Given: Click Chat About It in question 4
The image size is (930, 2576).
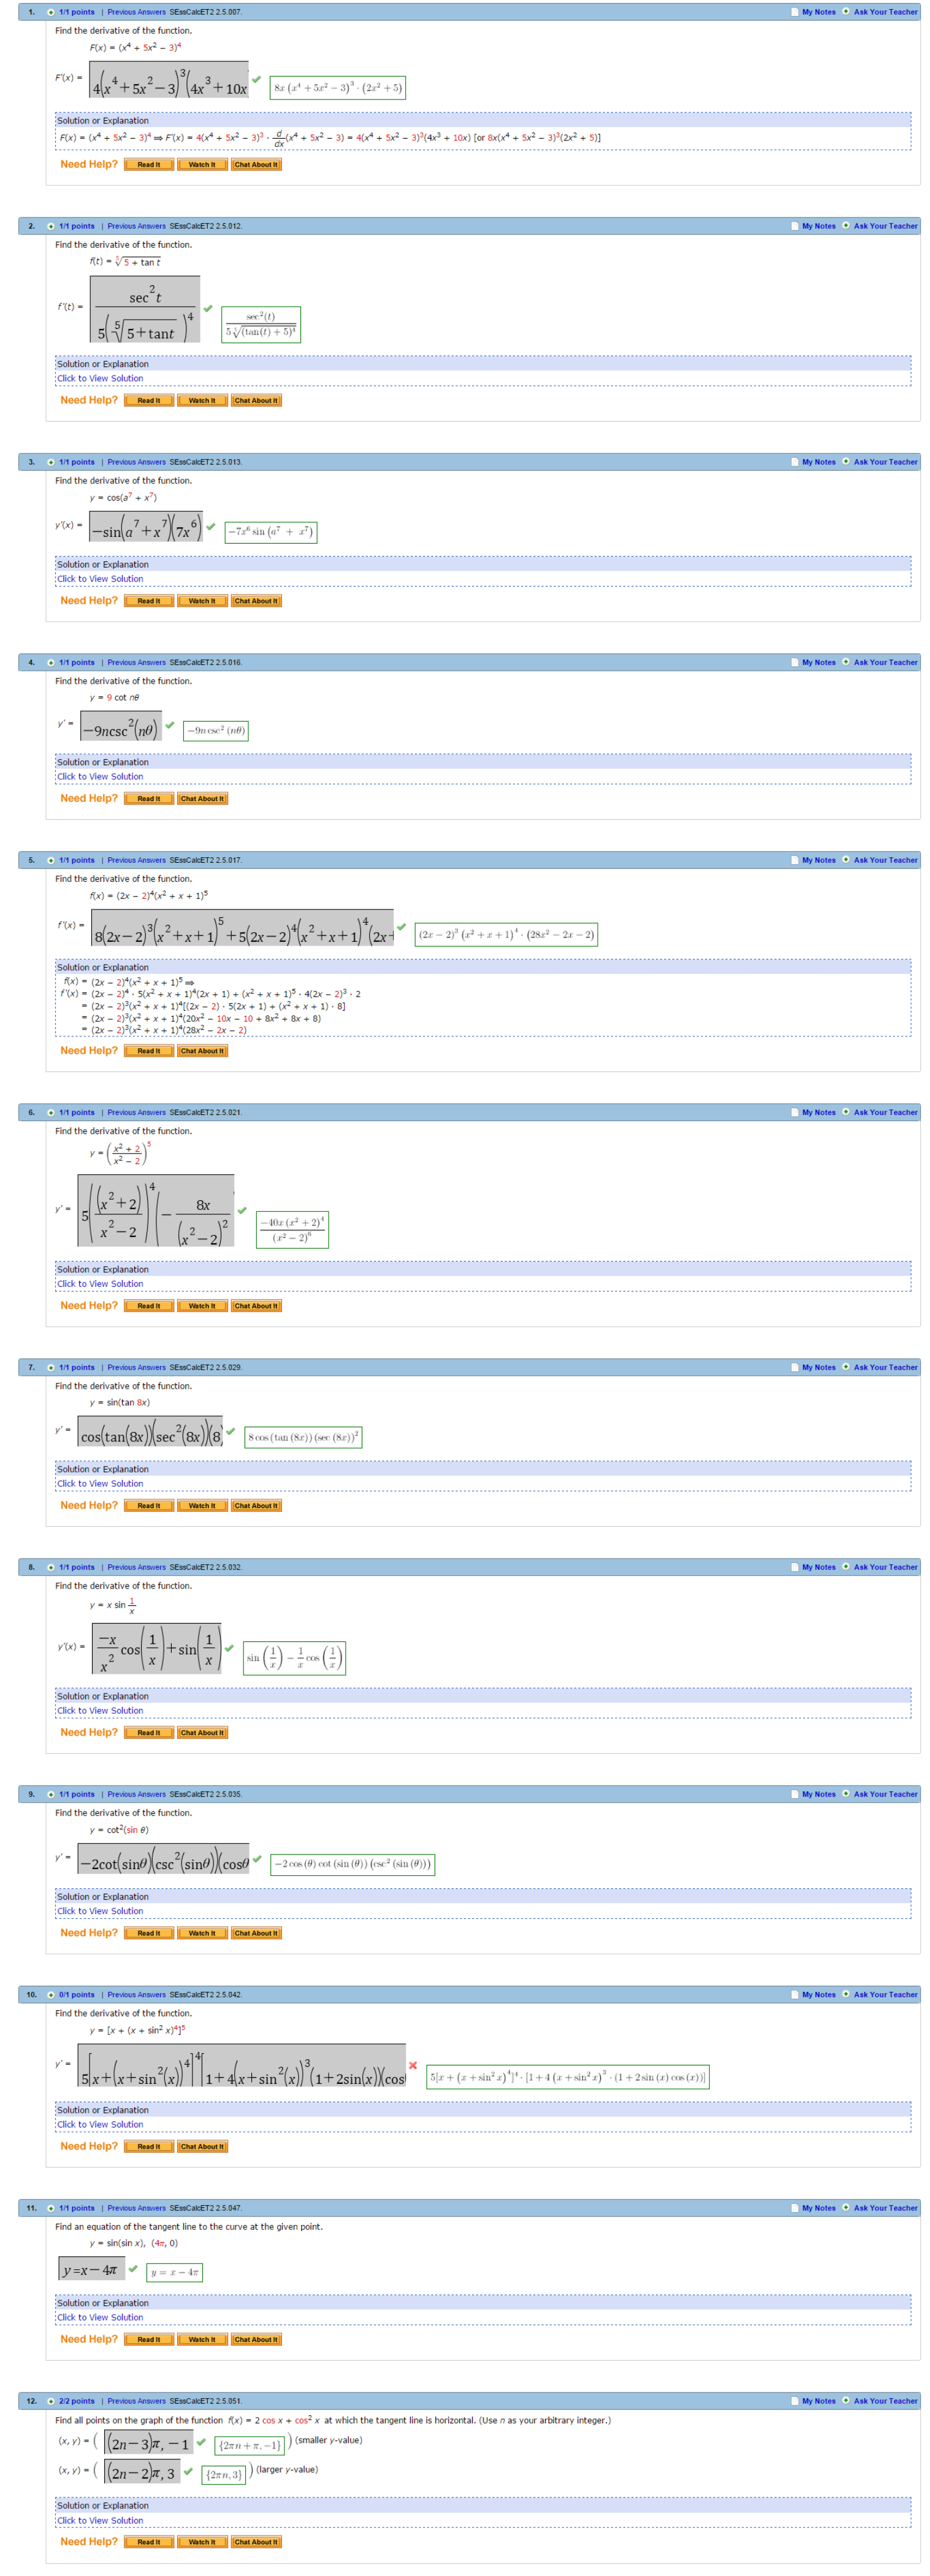Looking at the screenshot, I should coord(202,799).
